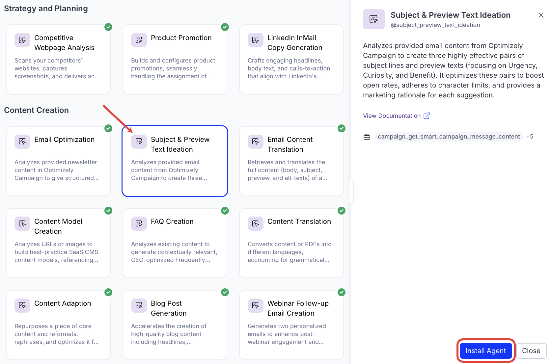
Task: Open View Documentation link
Action: tap(392, 116)
